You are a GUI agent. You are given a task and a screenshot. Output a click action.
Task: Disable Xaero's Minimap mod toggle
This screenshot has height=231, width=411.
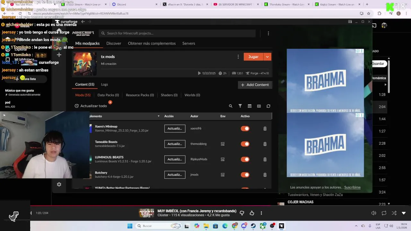tap(245, 129)
